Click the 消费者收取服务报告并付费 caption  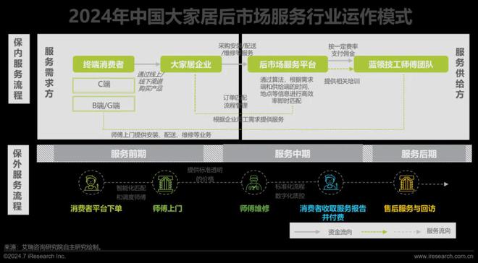[332, 213]
